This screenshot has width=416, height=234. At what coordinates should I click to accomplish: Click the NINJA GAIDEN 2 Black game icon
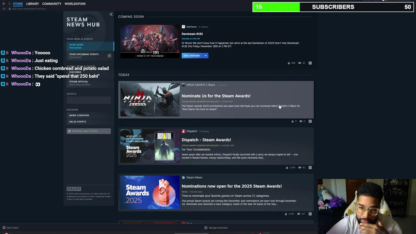(183, 85)
